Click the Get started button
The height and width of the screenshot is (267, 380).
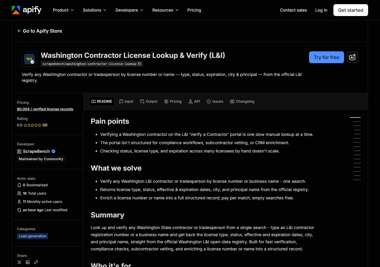[x=351, y=10]
